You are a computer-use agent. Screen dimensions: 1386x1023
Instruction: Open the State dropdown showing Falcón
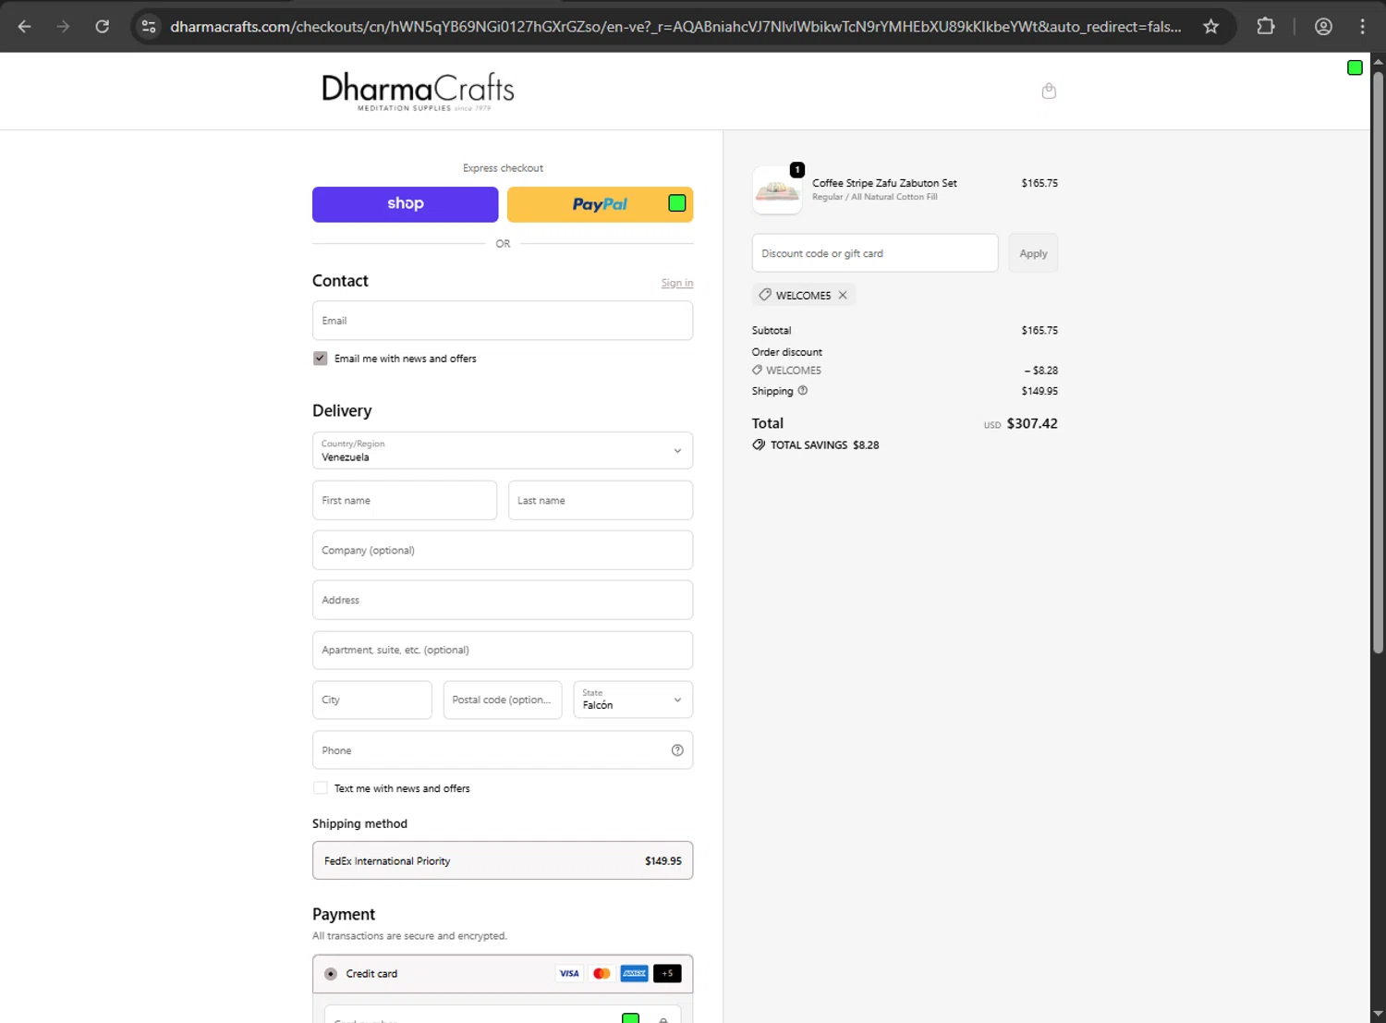point(633,700)
